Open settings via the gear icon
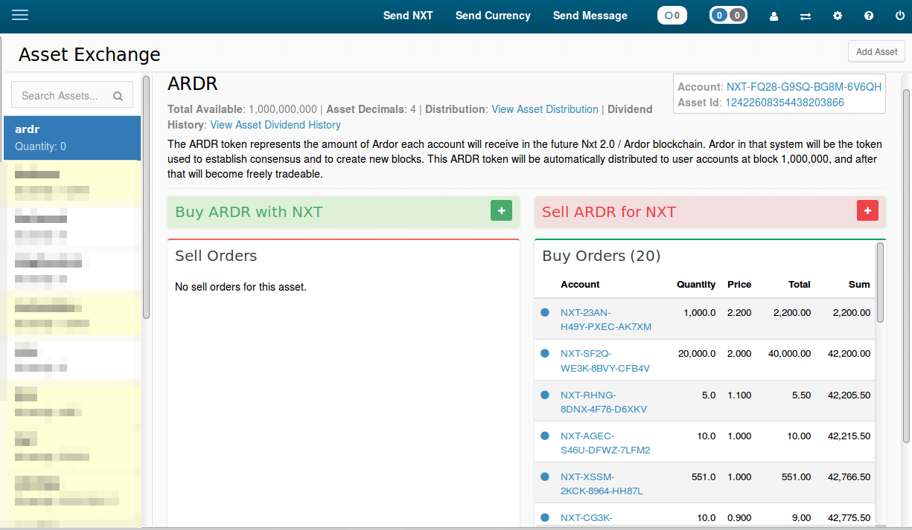Image resolution: width=912 pixels, height=530 pixels. 838,16
